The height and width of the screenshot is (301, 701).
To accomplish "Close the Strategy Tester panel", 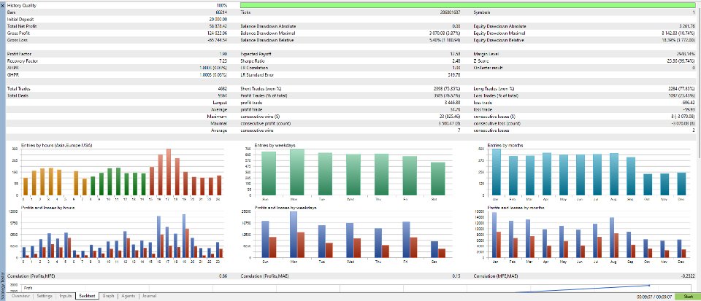I will (x=2, y=5).
